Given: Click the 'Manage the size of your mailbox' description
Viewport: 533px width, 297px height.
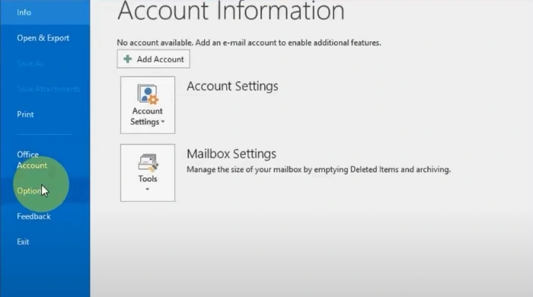Looking at the screenshot, I should coord(318,170).
